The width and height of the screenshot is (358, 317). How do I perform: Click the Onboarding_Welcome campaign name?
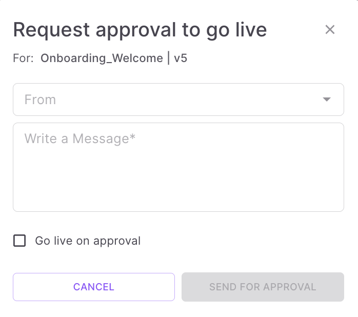(x=102, y=58)
